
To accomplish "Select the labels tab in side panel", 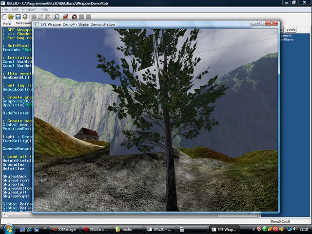I will (x=291, y=30).
